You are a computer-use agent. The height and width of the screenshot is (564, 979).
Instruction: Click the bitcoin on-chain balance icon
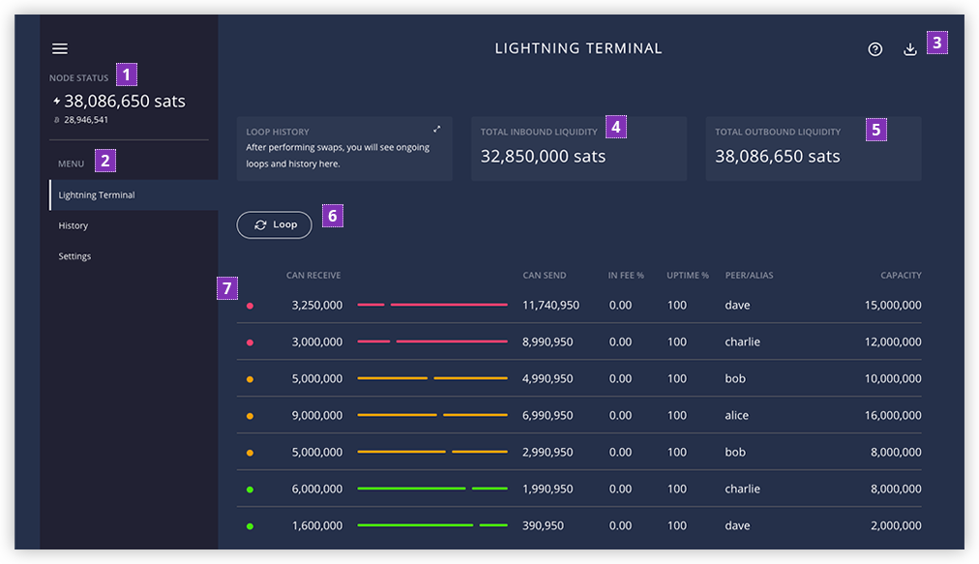point(57,120)
